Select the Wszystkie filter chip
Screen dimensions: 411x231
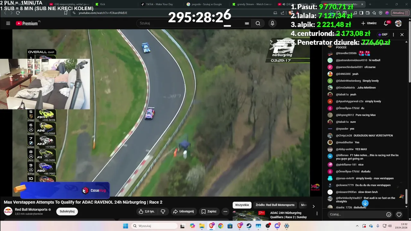pos(242,205)
